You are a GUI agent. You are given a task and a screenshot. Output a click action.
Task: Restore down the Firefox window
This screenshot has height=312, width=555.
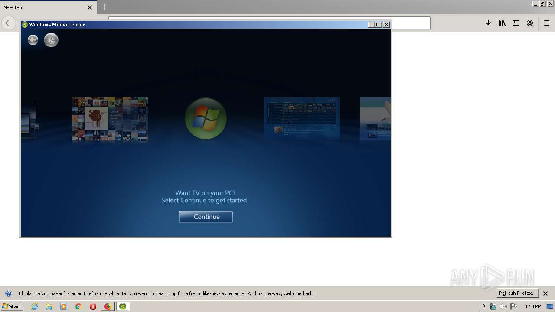(542, 3)
